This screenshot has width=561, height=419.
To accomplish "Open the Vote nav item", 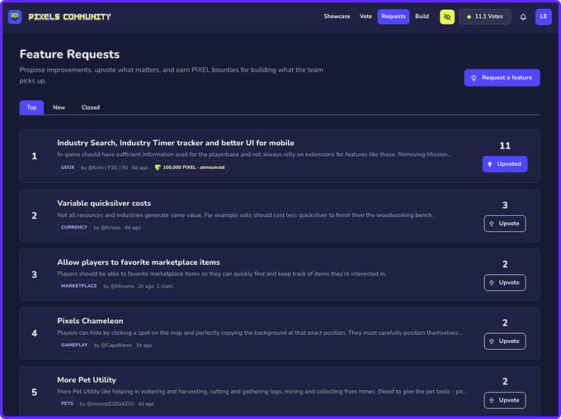I will [x=365, y=16].
